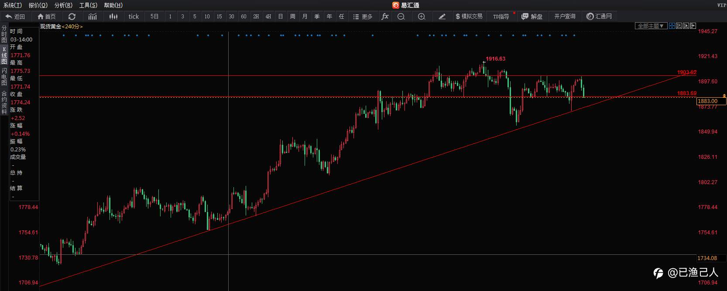This screenshot has width=727, height=291.
Task: Open 合约资料 side tab
Action: (x=4, y=103)
